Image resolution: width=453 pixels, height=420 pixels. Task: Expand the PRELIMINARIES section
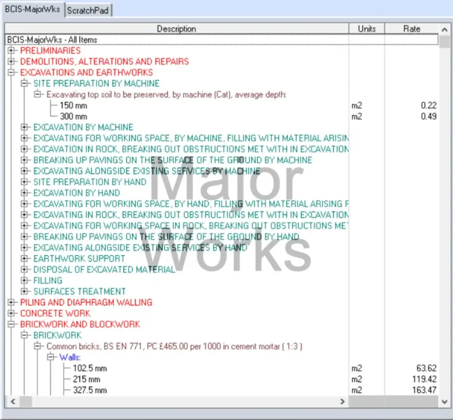[11, 50]
